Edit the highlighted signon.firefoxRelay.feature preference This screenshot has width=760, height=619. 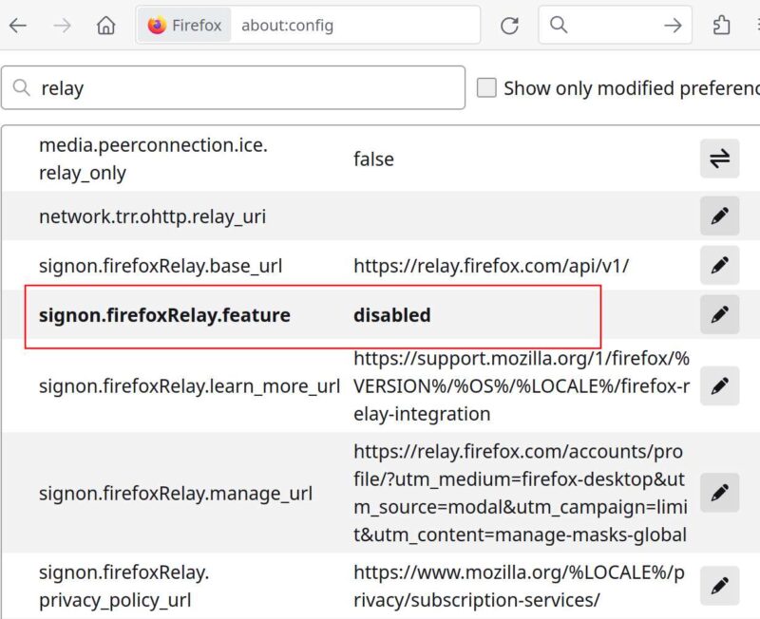[x=720, y=315]
